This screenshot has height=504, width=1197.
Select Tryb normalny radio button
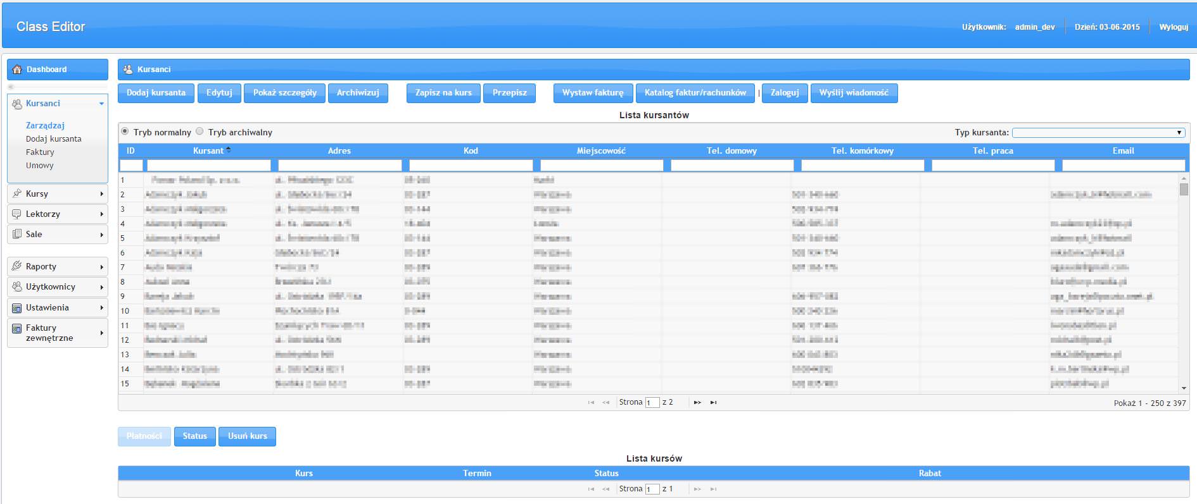coord(125,132)
